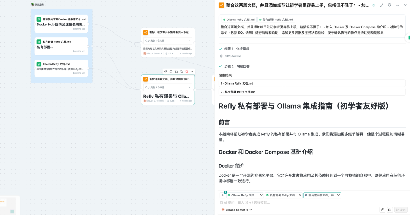Image resolution: width=410 pixels, height=215 pixels.
Task: Click the Docker 简介 subheading
Action: tap(232, 166)
